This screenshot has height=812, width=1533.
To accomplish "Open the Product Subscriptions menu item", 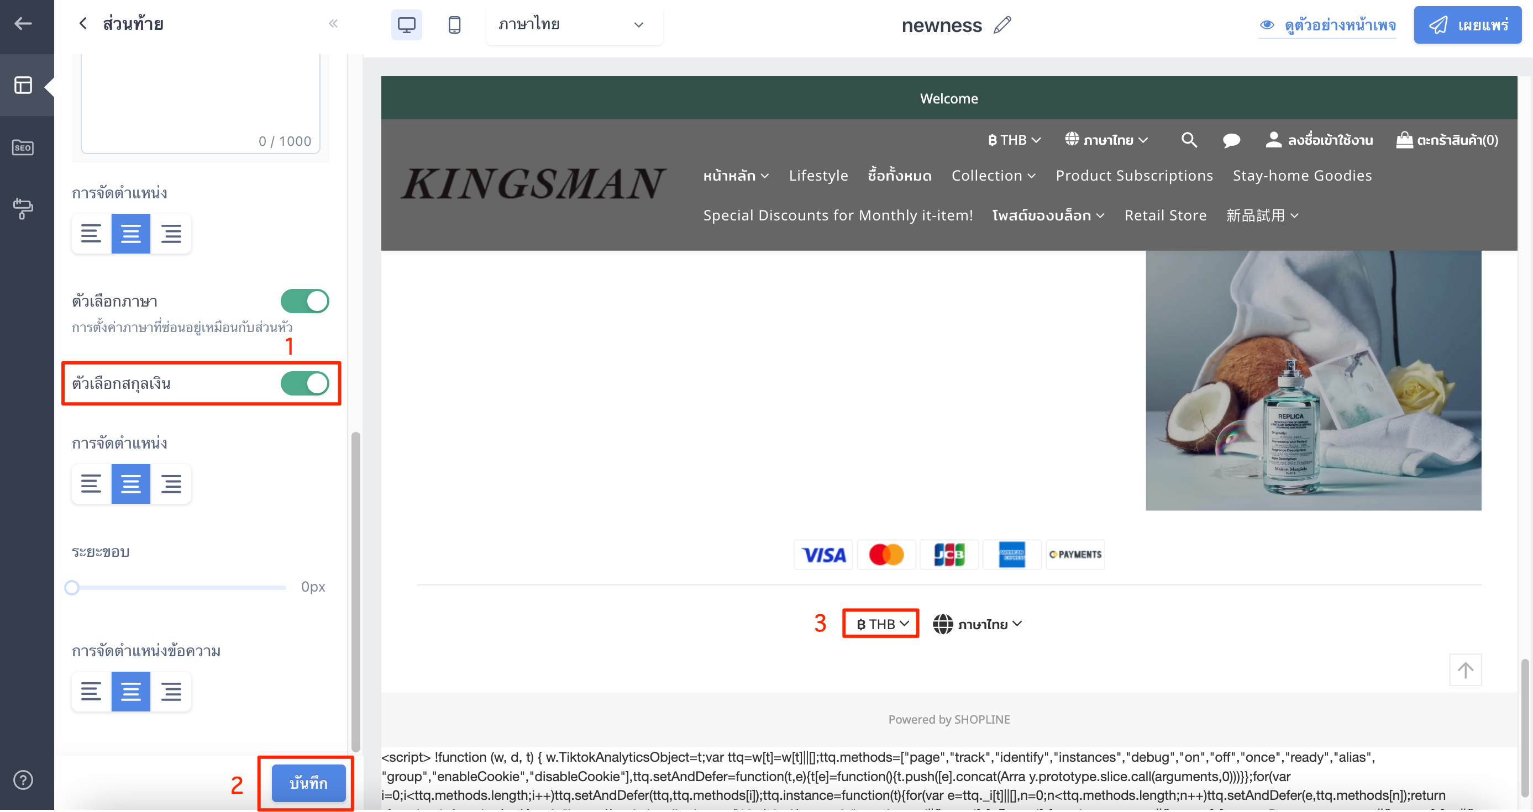I will point(1135,176).
